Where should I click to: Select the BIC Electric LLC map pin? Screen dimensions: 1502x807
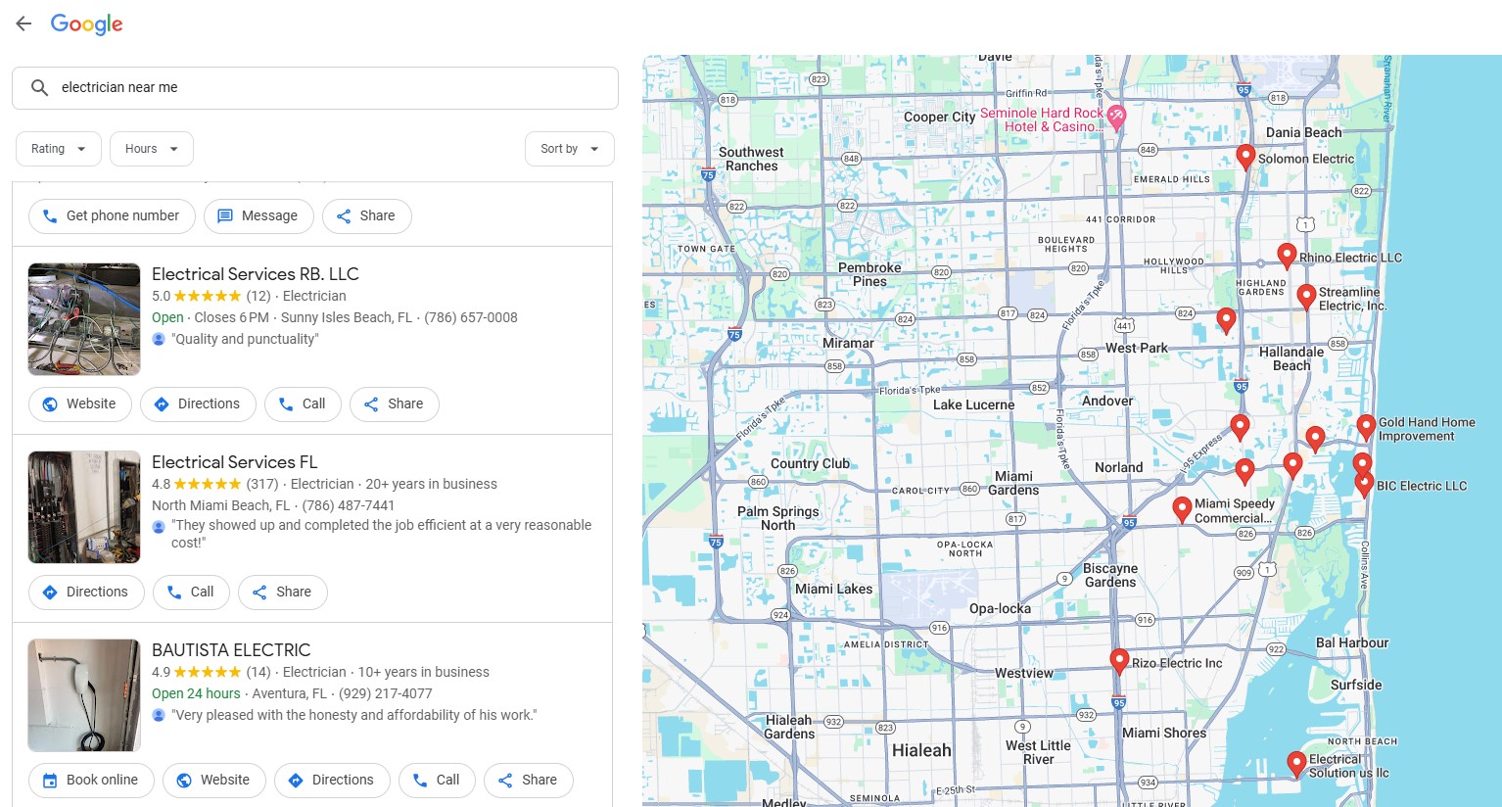pyautogui.click(x=1364, y=484)
